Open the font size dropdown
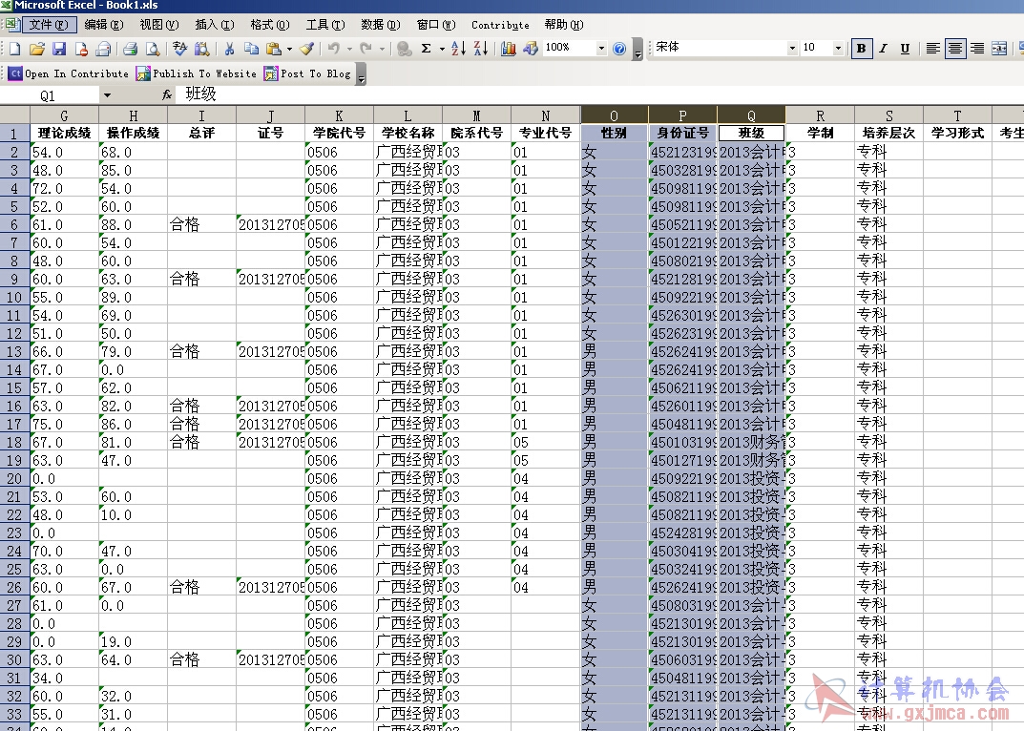Viewport: 1024px width, 731px height. pyautogui.click(x=838, y=48)
